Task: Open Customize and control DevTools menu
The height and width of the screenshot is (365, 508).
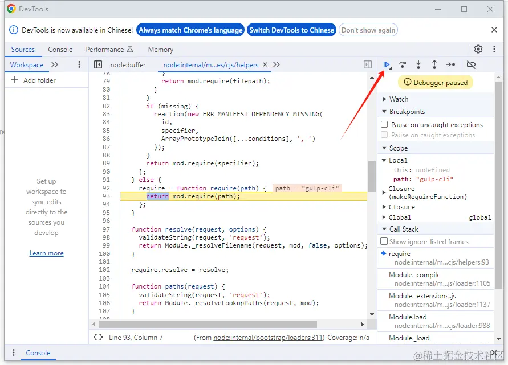Action: click(x=494, y=49)
